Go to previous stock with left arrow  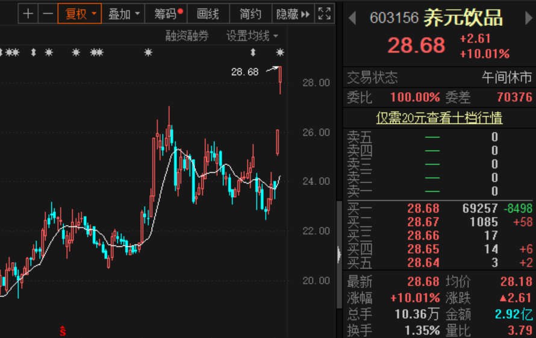coord(354,18)
